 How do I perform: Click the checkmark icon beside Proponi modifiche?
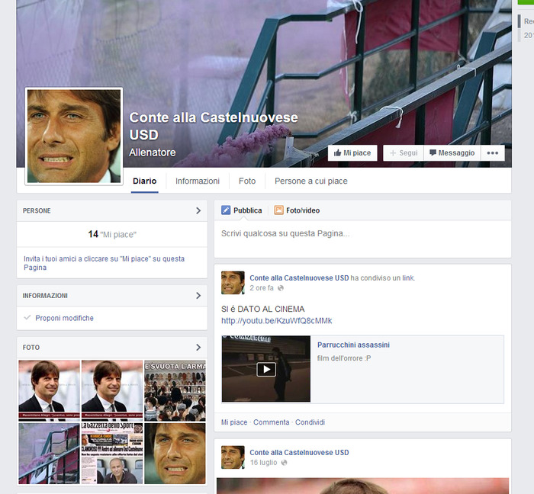27,318
